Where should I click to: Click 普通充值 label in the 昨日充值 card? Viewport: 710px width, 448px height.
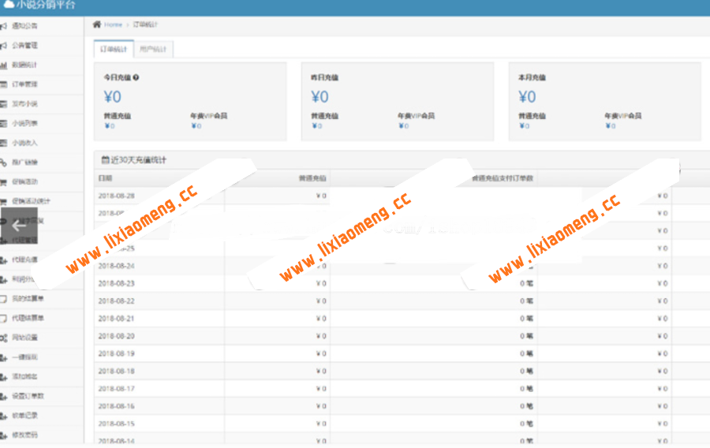(x=325, y=116)
